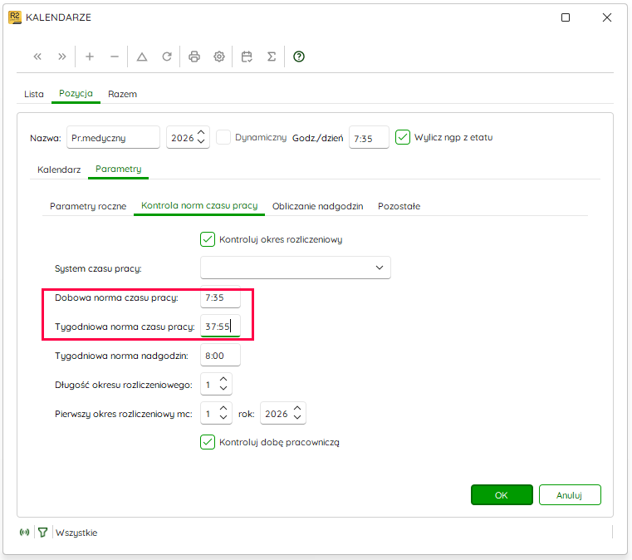The height and width of the screenshot is (560, 632).
Task: Click the triangle edit icon in toolbar
Action: tap(142, 56)
